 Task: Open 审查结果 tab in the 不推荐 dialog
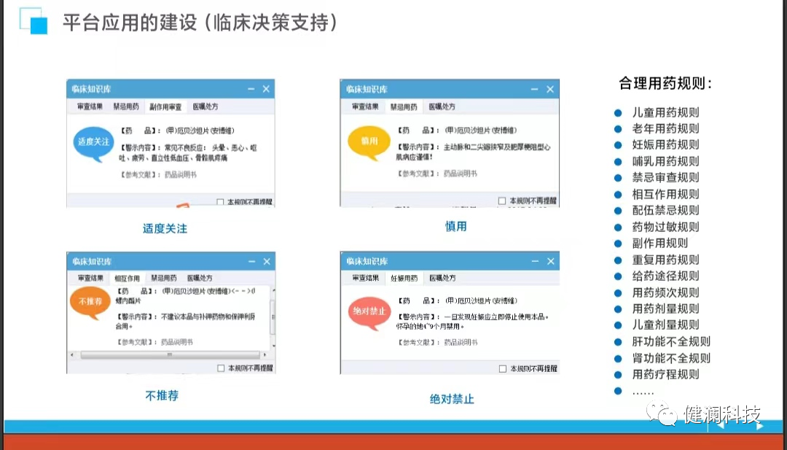click(91, 278)
